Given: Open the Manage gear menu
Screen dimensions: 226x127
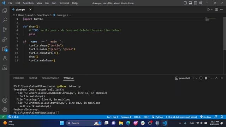Looking at the screenshot, I should [5, 110].
